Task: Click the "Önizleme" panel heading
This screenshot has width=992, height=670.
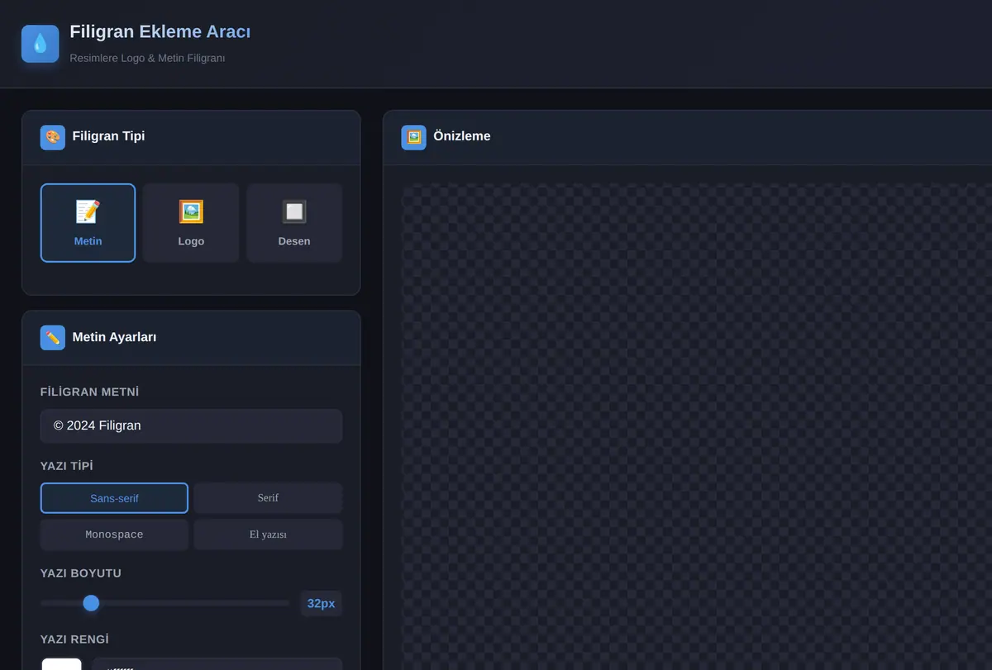Action: tap(462, 136)
